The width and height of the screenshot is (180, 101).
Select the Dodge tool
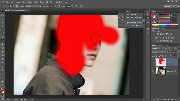pyautogui.click(x=3, y=63)
